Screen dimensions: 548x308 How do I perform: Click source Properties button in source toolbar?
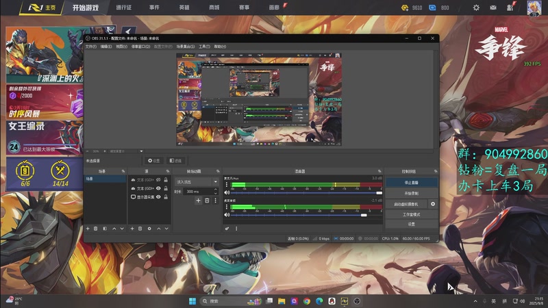[x=153, y=161]
